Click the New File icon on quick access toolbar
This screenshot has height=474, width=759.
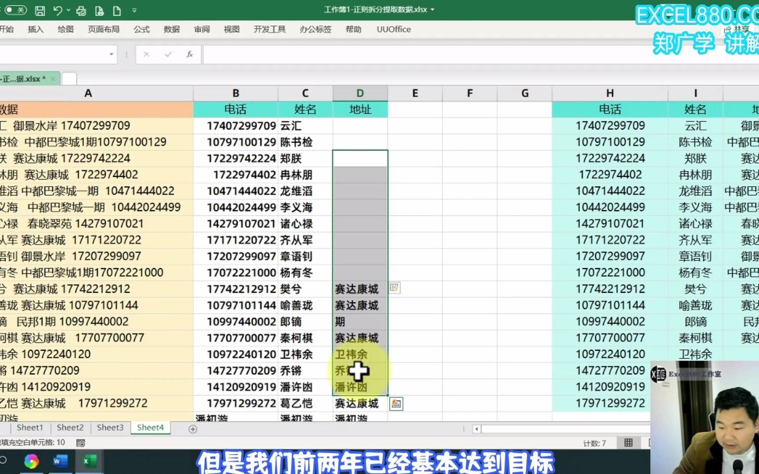point(116,10)
